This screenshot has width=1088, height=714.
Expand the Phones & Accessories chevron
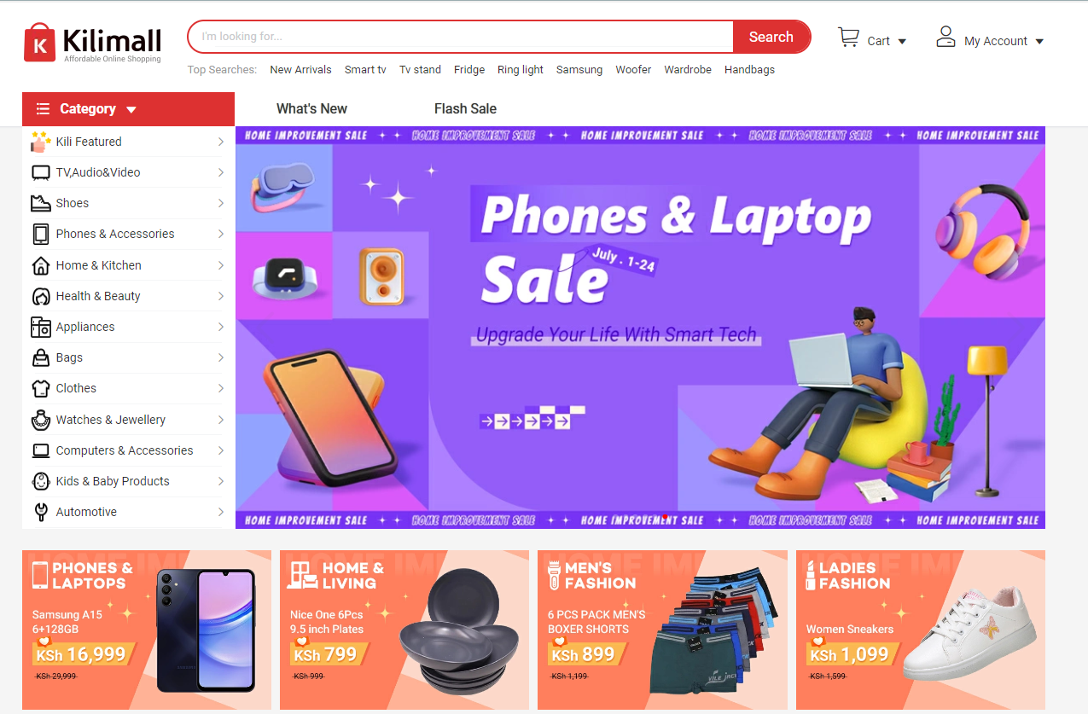coord(220,235)
